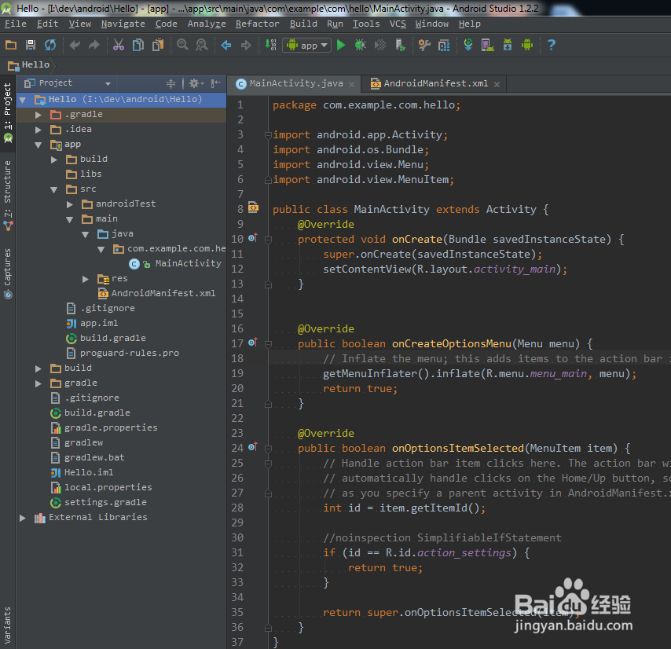Open the Analyze menu
This screenshot has height=649, width=671.
pos(207,24)
